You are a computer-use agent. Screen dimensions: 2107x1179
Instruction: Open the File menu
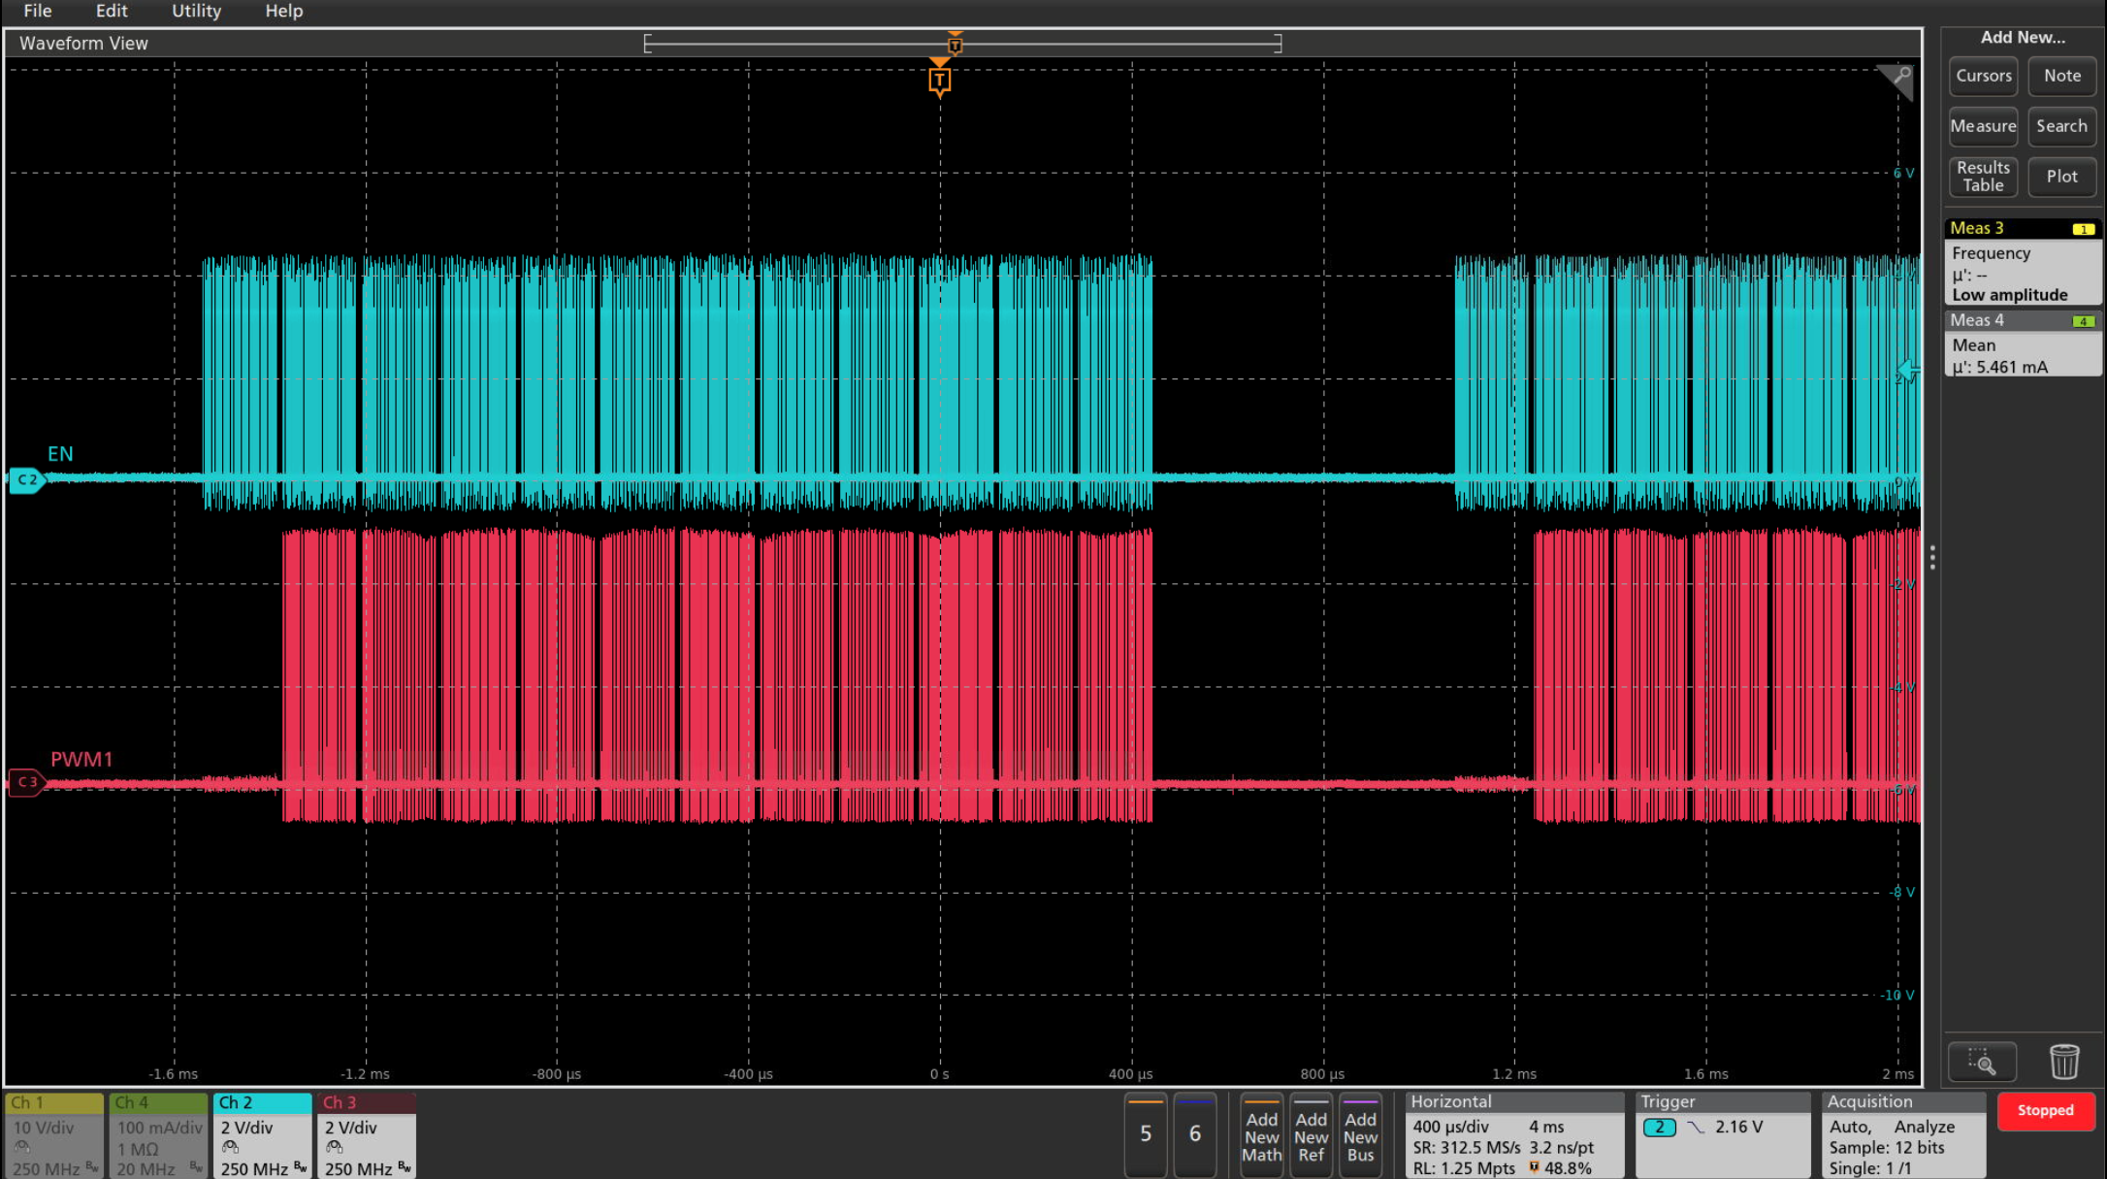click(x=38, y=11)
